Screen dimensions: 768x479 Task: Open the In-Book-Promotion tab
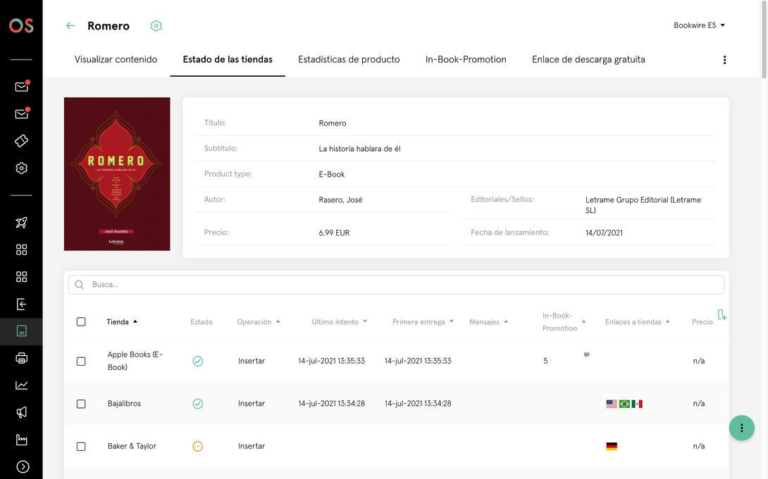(466, 60)
